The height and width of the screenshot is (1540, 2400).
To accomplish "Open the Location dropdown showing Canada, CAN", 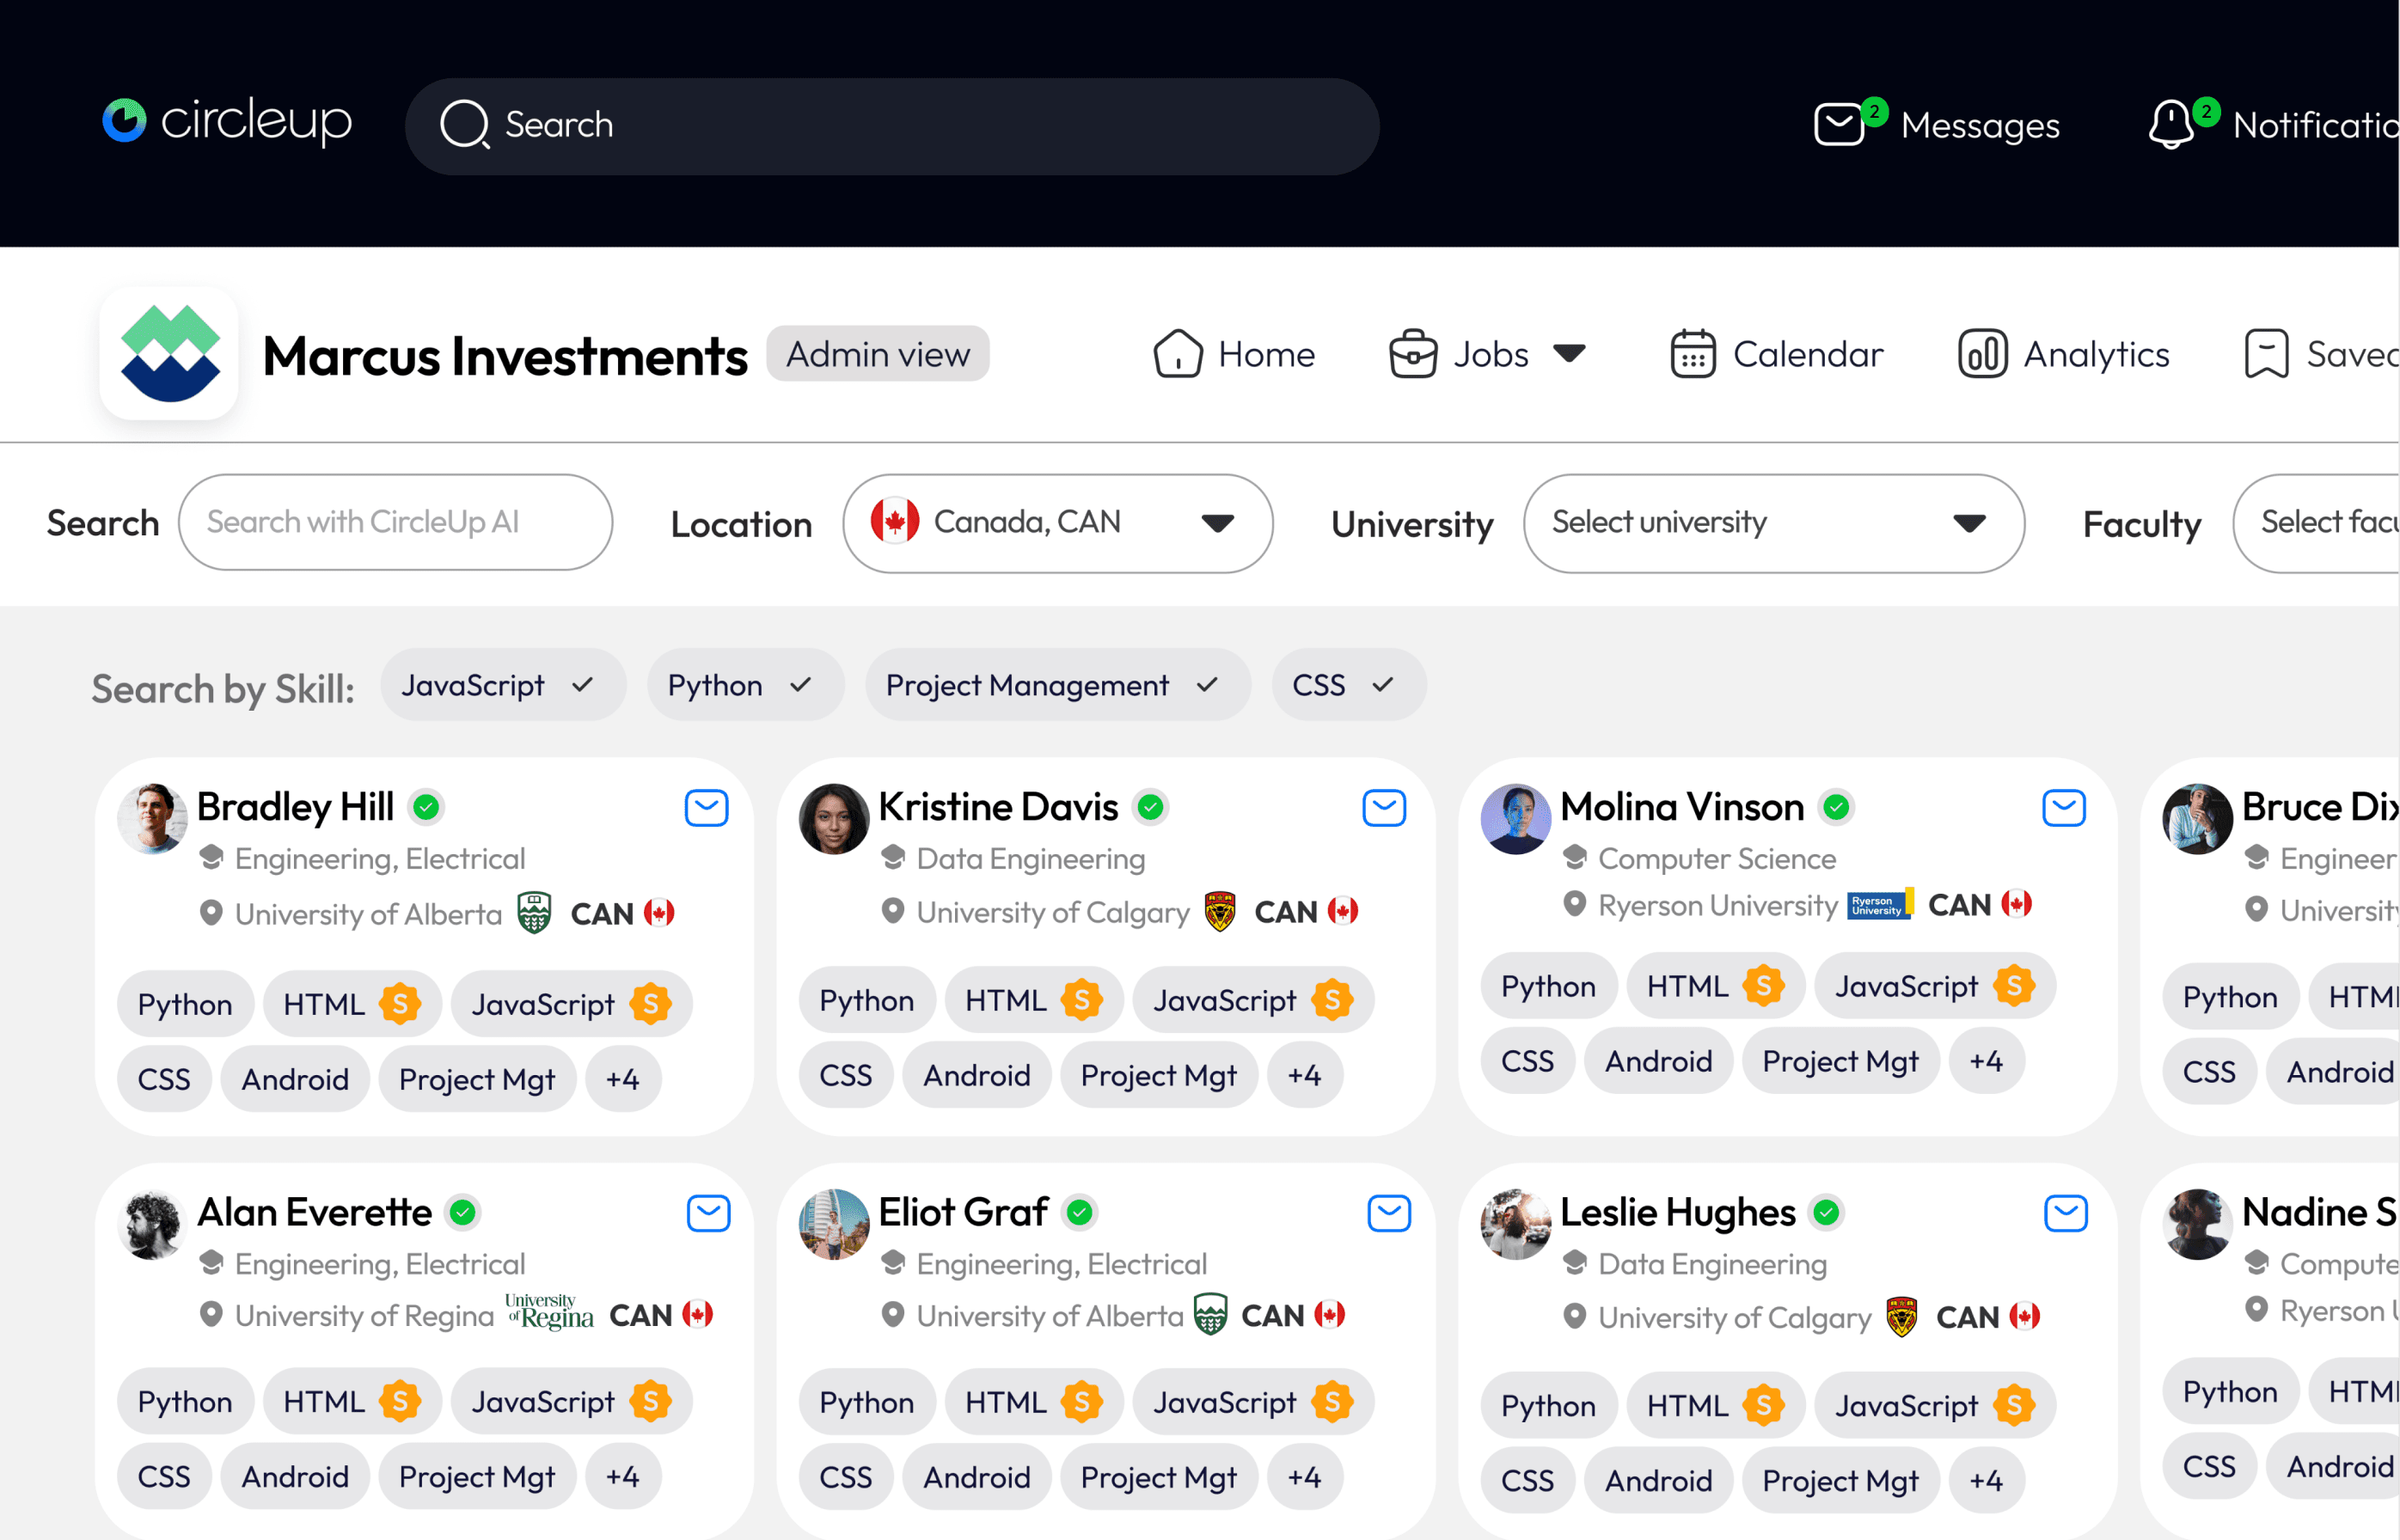I will tap(1057, 523).
